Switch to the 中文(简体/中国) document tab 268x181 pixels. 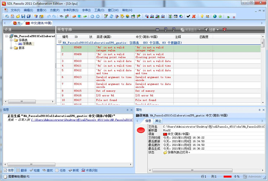(39, 23)
